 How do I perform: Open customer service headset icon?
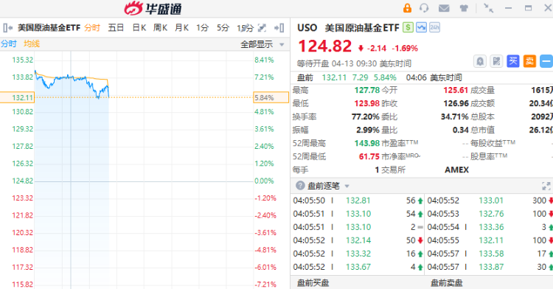click(424, 8)
